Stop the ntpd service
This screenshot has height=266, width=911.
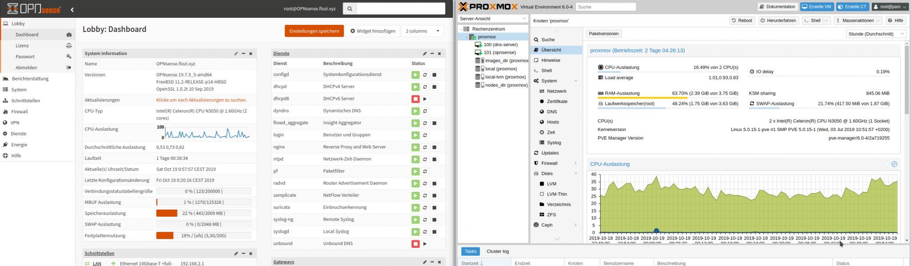click(435, 159)
